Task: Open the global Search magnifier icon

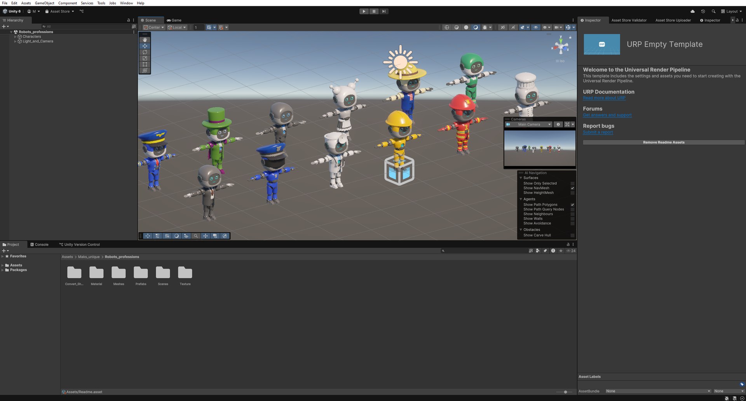Action: 713,11
